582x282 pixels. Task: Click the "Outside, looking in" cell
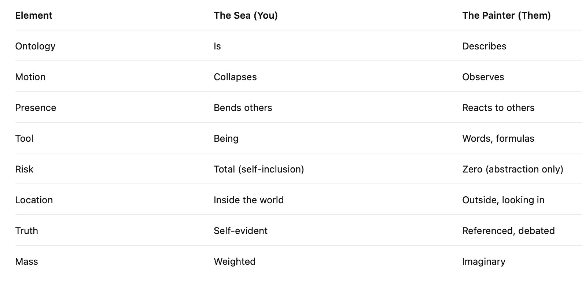(x=503, y=200)
